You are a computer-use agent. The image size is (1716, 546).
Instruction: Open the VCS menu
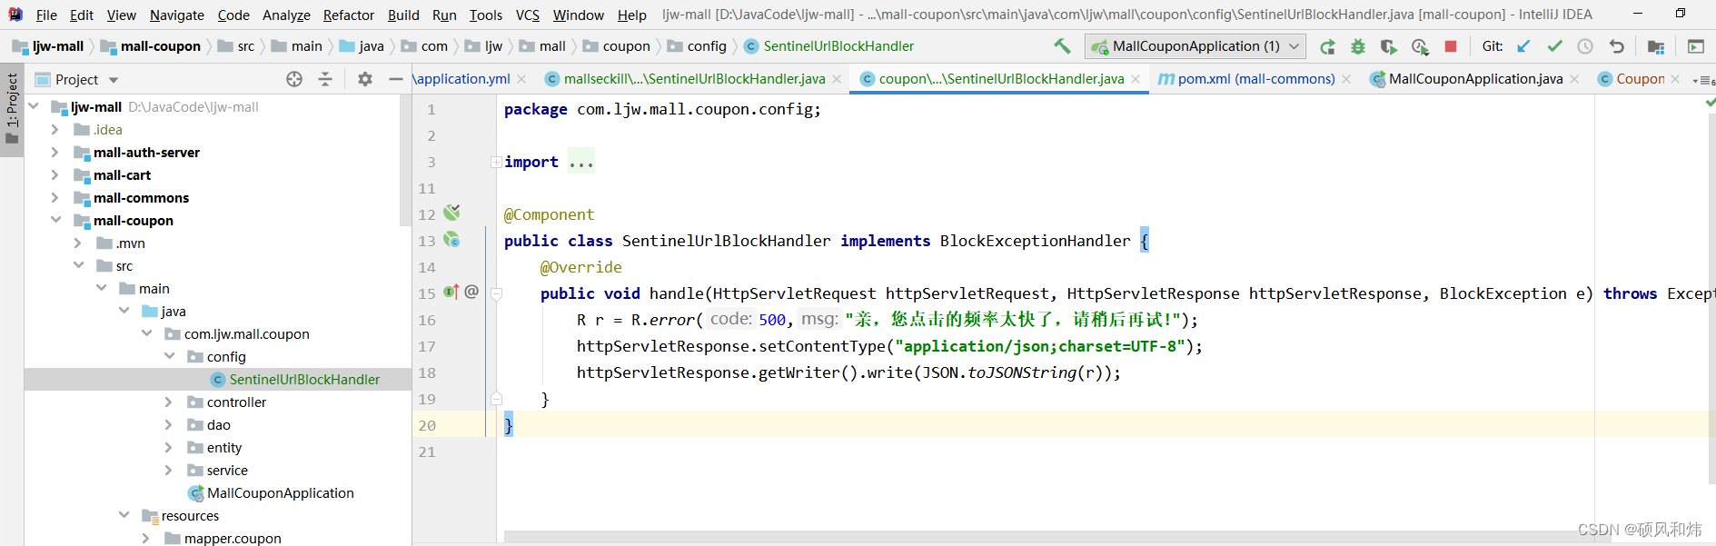[x=528, y=15]
